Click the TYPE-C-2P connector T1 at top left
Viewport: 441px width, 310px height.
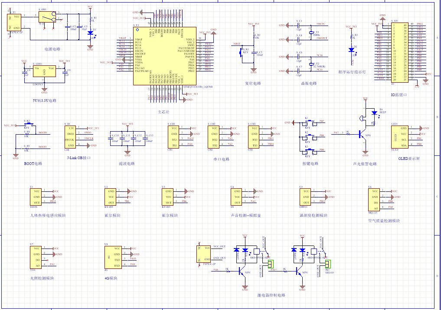pos(14,22)
